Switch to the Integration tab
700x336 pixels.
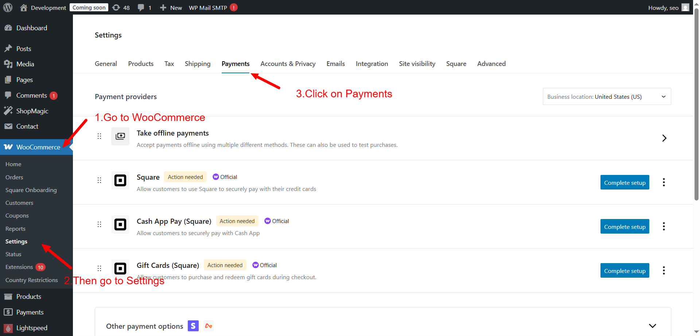(x=372, y=64)
